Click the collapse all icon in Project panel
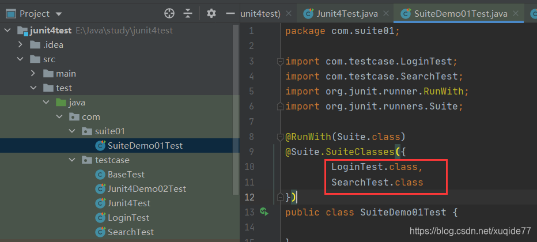Screen dimensions: 537x242 pyautogui.click(x=188, y=14)
